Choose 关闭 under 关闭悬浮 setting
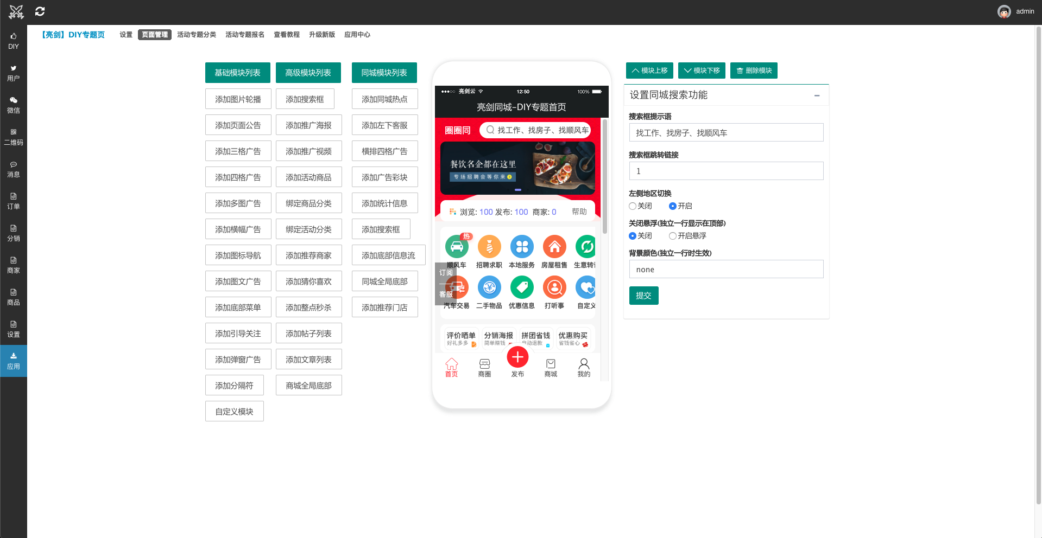Screen dimensions: 1042x538 click(x=632, y=235)
